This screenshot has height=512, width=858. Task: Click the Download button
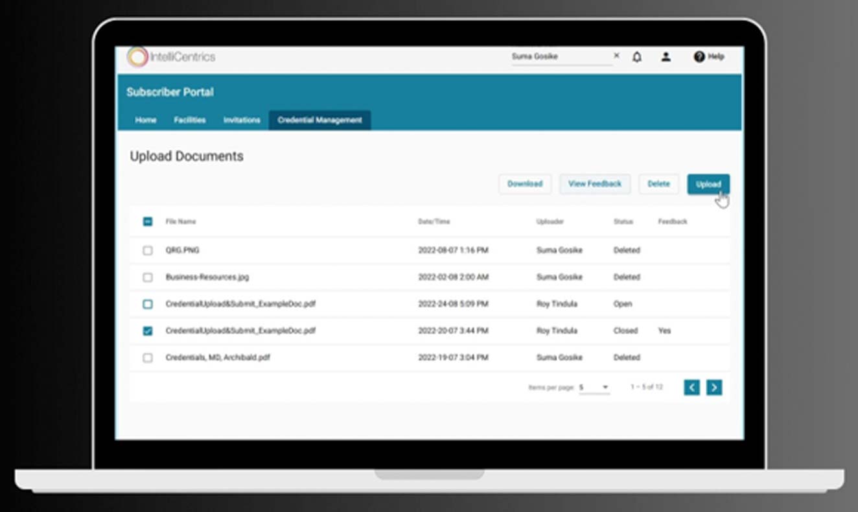click(x=525, y=184)
